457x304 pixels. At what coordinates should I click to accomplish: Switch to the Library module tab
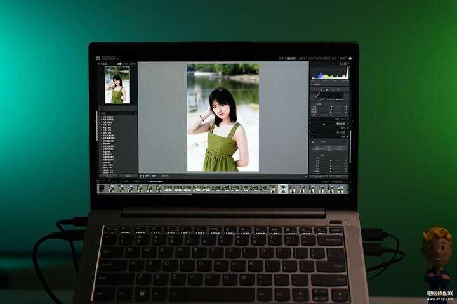[281, 58]
